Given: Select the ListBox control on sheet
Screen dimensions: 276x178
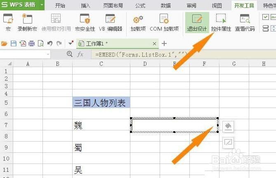Looking at the screenshot, I should point(175,125).
